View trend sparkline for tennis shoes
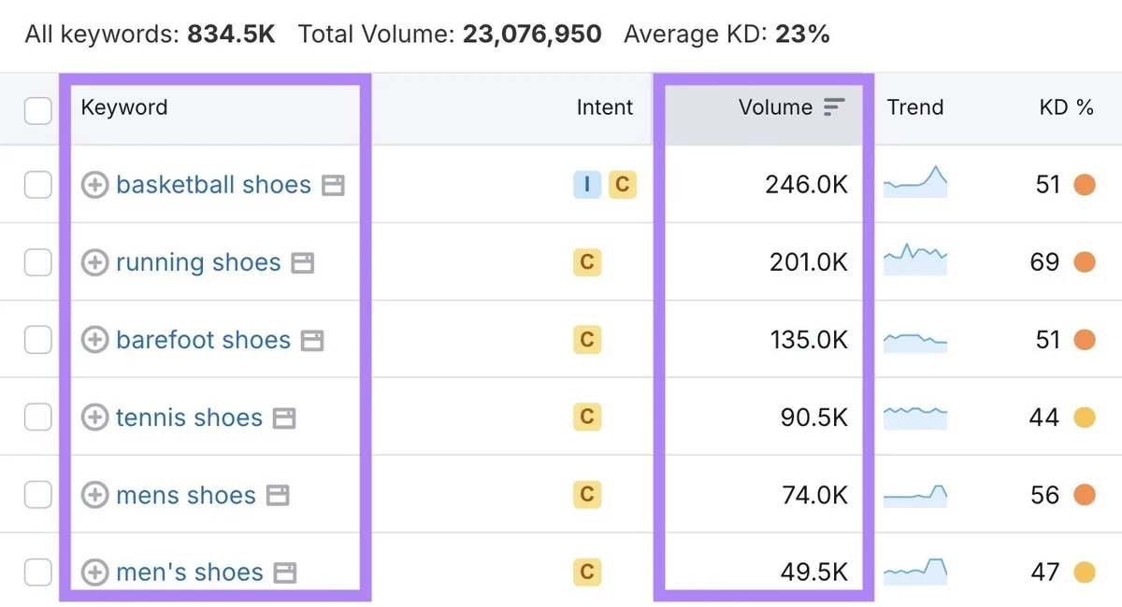1122x607 pixels. tap(915, 418)
